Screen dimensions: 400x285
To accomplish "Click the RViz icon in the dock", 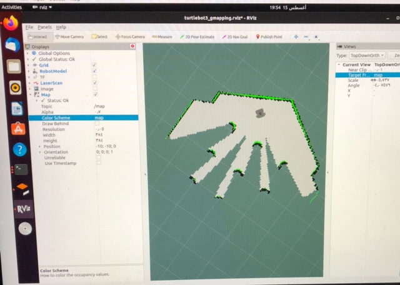I will (x=24, y=209).
